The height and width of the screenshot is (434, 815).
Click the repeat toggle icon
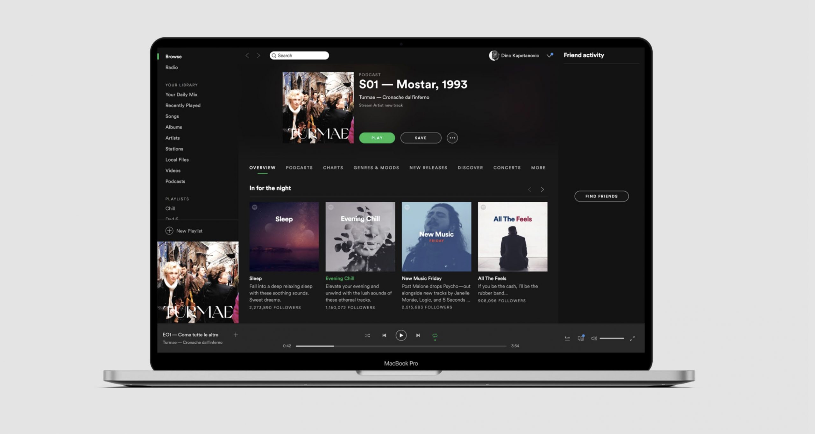coord(436,335)
